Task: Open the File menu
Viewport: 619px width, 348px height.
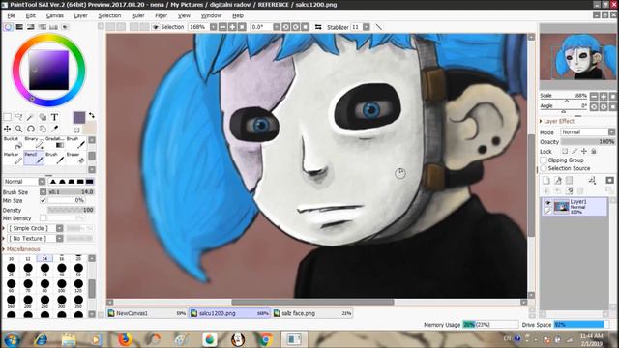Action: pyautogui.click(x=11, y=15)
